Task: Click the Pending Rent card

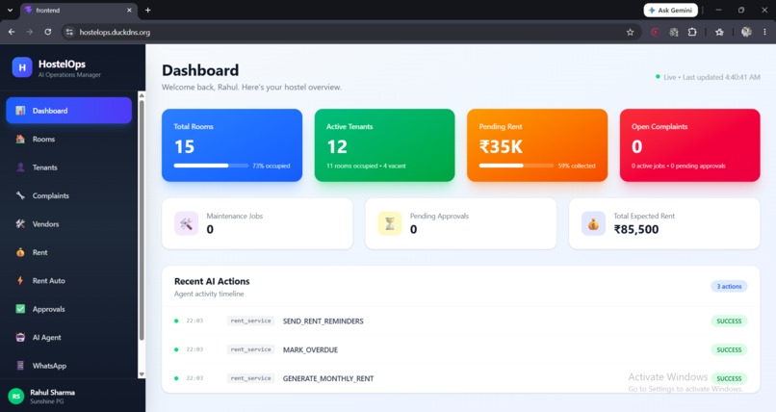Action: click(537, 145)
